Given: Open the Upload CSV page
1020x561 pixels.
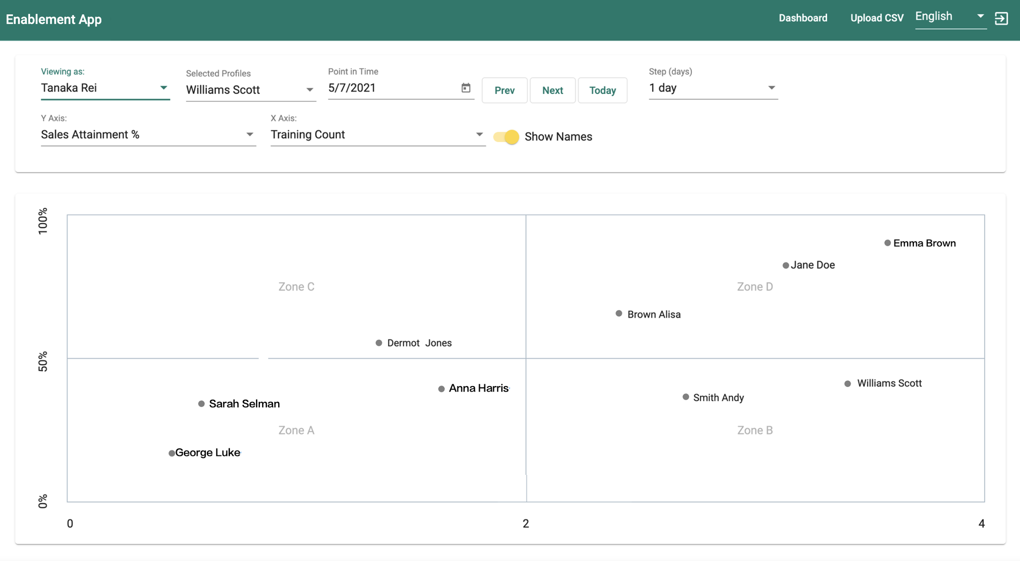Looking at the screenshot, I should [876, 18].
